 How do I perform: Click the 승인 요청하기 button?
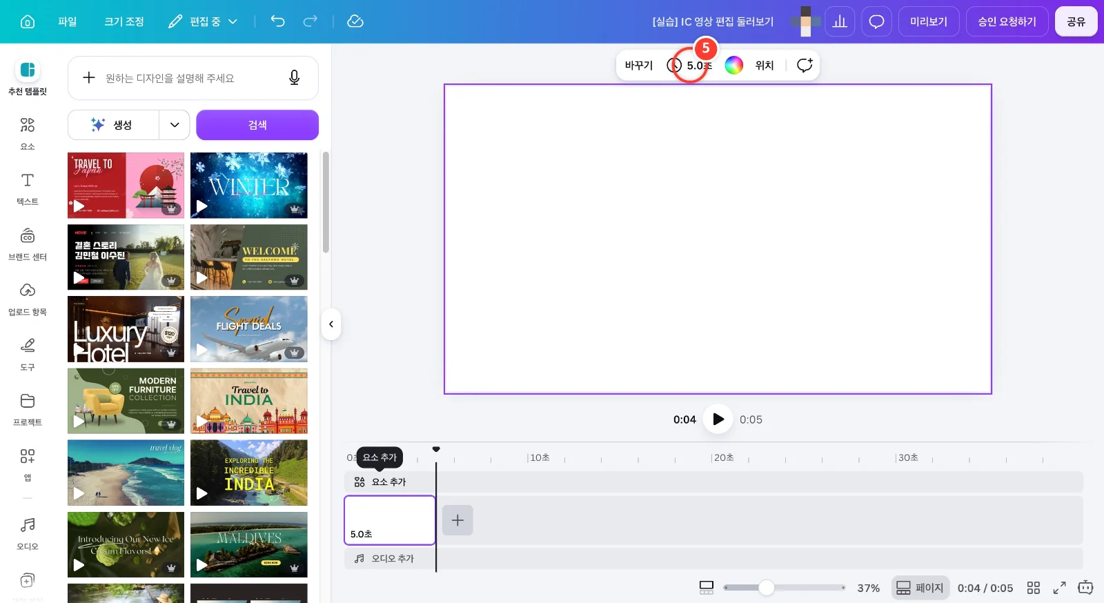click(1007, 21)
